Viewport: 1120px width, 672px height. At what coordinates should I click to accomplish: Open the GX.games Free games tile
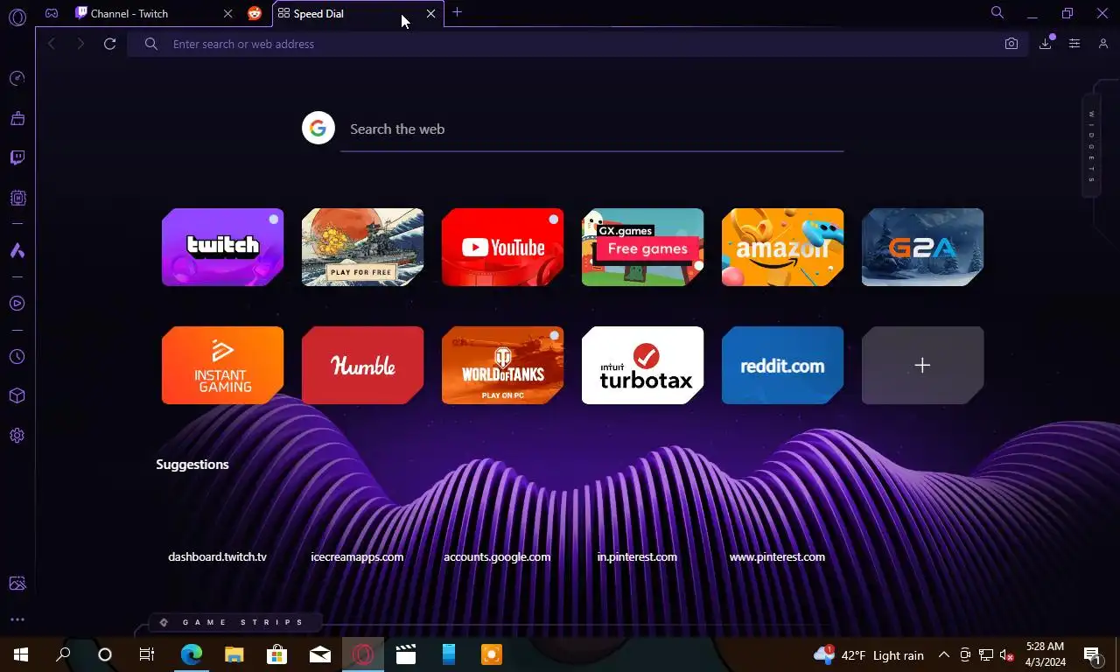(643, 247)
